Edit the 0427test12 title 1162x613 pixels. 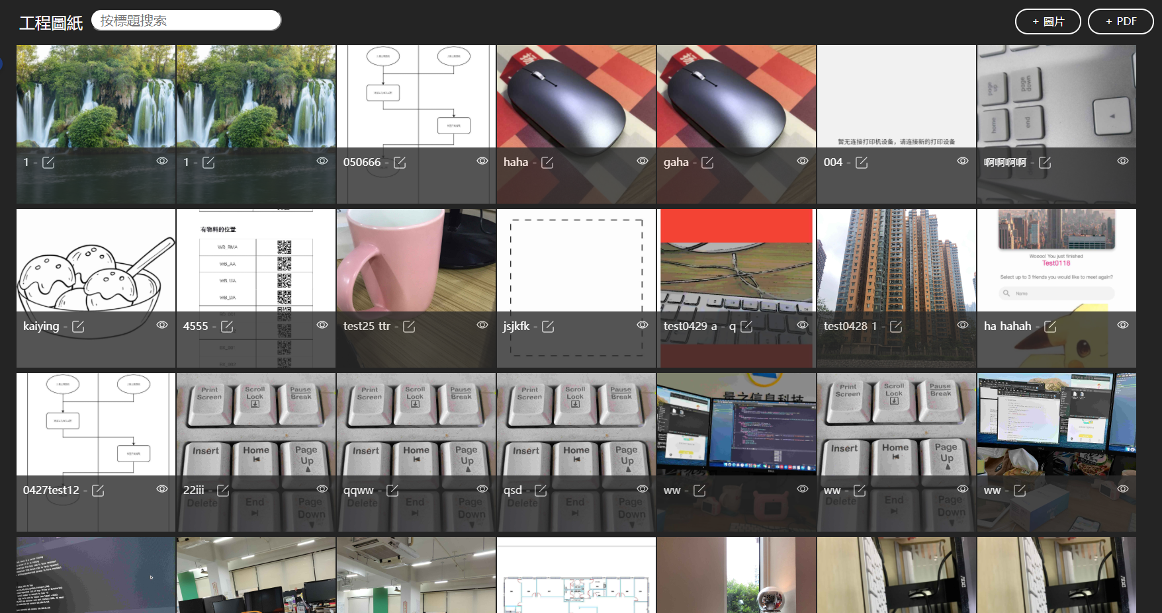(x=98, y=490)
